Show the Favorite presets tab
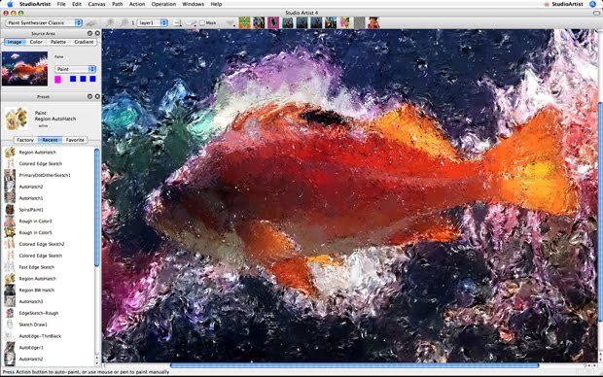Image resolution: width=603 pixels, height=377 pixels. (75, 140)
